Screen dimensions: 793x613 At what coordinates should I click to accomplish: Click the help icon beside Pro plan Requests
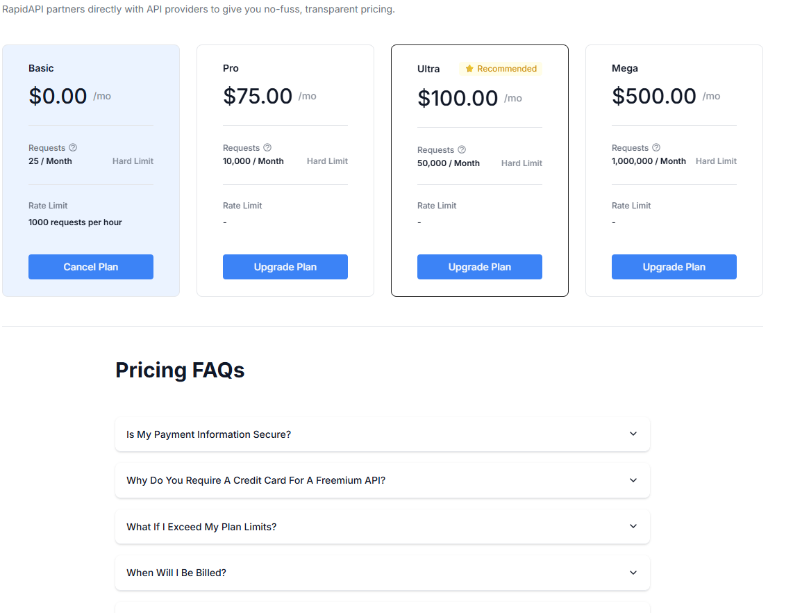click(x=267, y=148)
